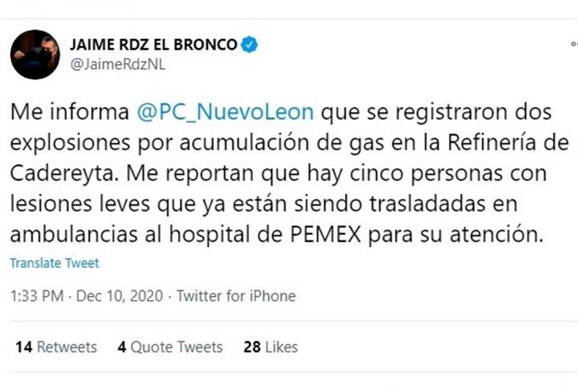Click the word 'atención' ending the tweet
The height and width of the screenshot is (385, 578).
(497, 234)
